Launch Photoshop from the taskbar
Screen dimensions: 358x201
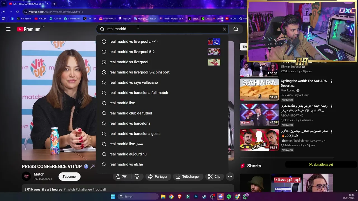tap(196, 197)
